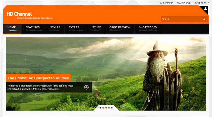Visit the Best of 2012 link
This screenshot has width=212, height=117.
(202, 3)
